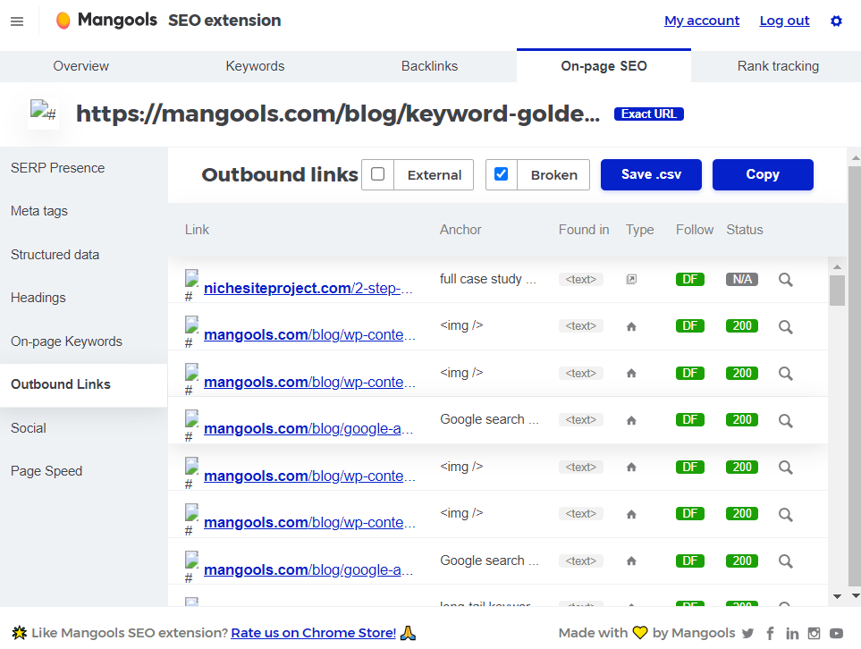Open nichesiteproject.com/2-step link
Viewport: 861px width, 649px height.
click(308, 288)
